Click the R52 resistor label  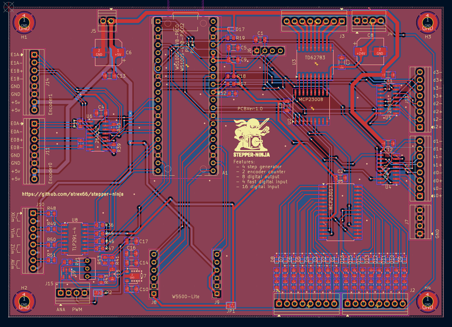[222, 93]
